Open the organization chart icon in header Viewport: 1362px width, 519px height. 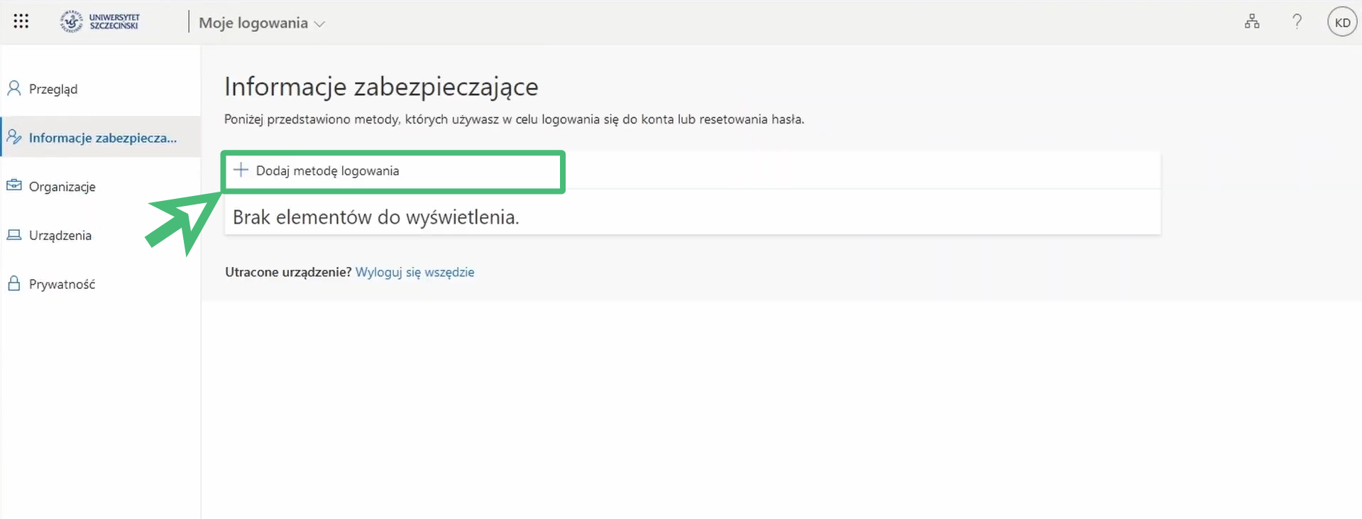click(x=1252, y=22)
